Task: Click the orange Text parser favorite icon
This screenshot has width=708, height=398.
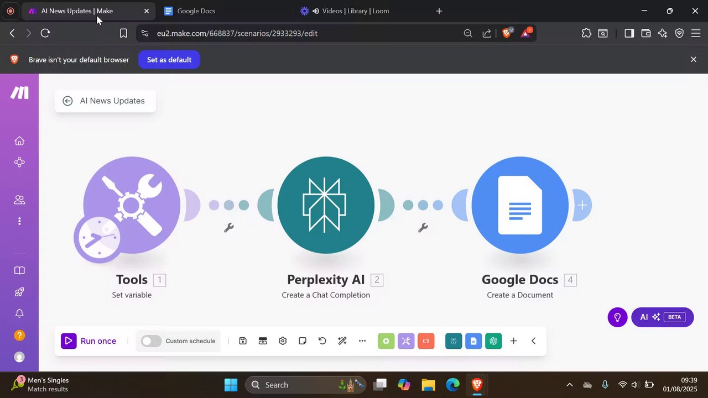Action: 426,341
